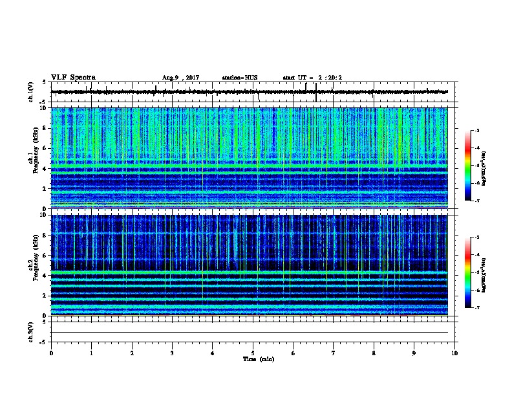Click time axis tick label "6"

293,353
